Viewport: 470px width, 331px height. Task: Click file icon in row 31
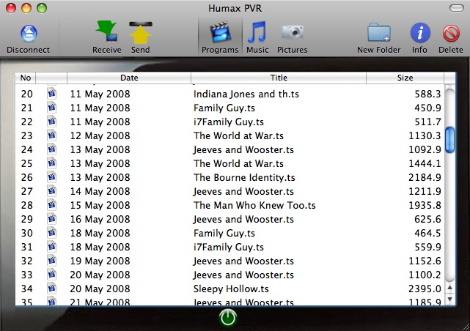[x=51, y=247]
